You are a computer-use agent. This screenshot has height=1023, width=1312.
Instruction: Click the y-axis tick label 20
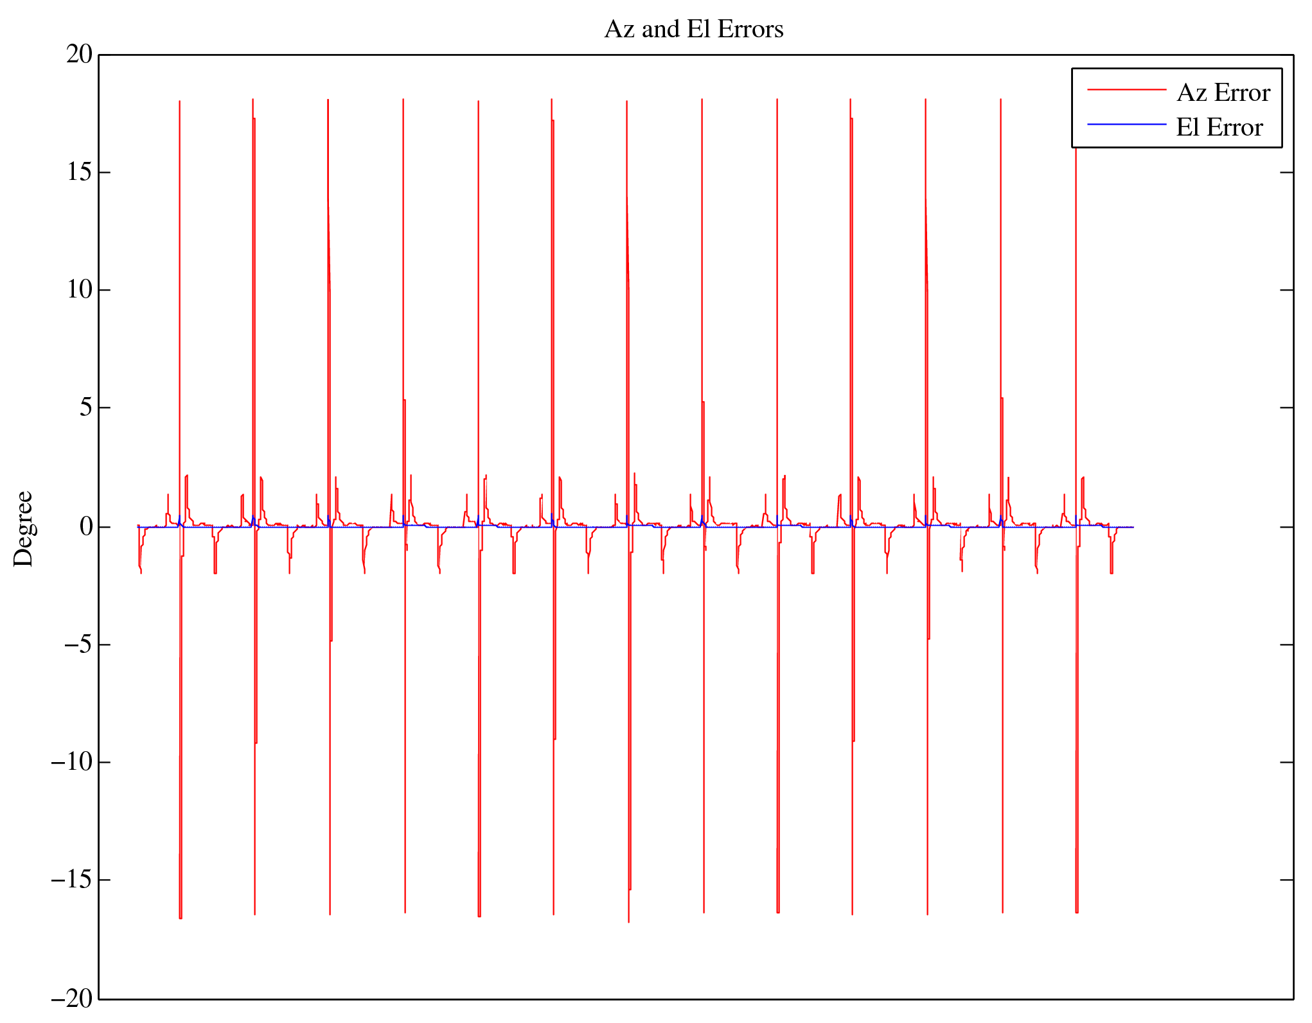[x=80, y=55]
